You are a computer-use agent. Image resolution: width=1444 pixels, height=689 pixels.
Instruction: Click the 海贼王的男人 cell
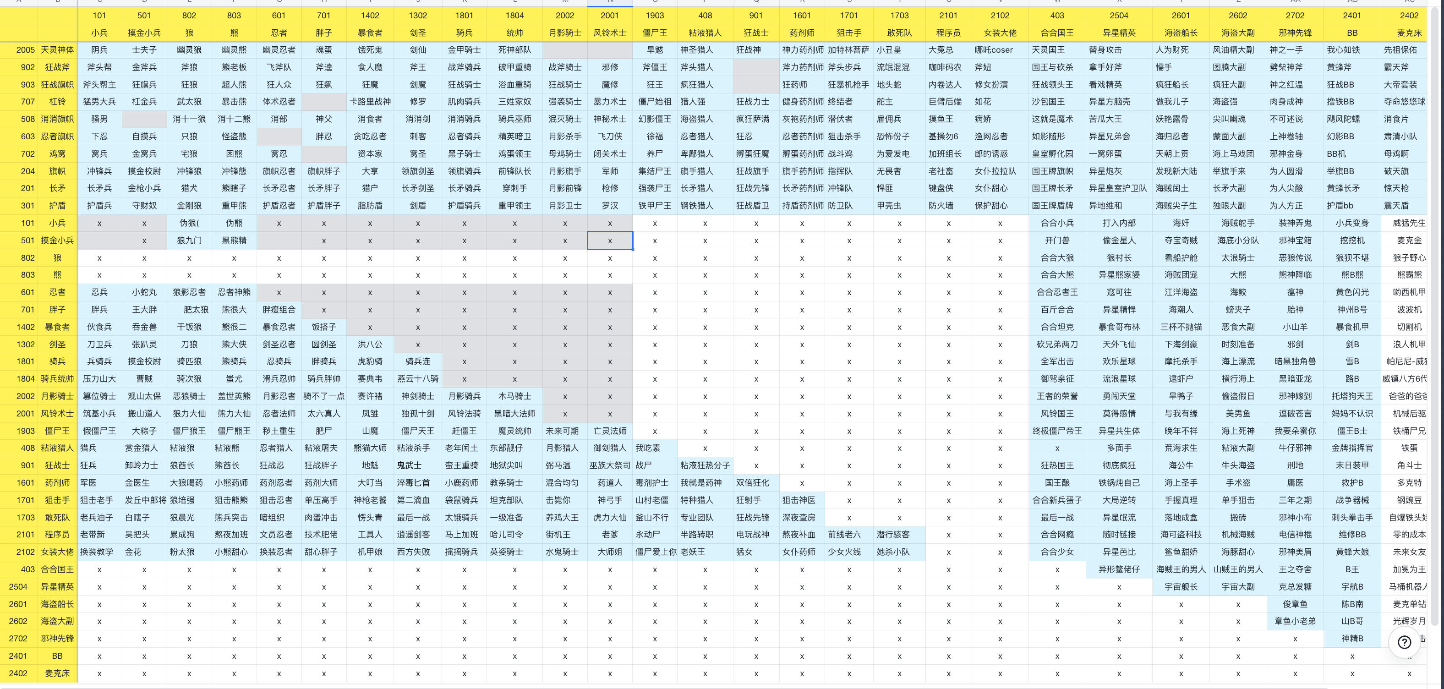tap(1181, 569)
